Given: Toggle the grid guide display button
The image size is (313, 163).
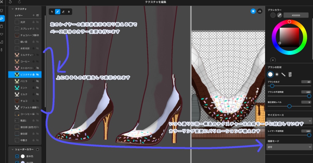Looking at the screenshot, I should 253,11.
